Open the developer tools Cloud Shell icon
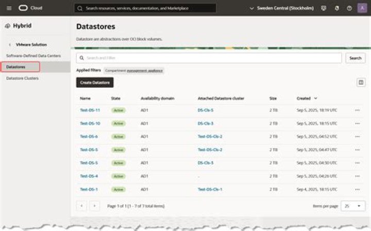The height and width of the screenshot is (231, 371). pyautogui.click(x=324, y=8)
